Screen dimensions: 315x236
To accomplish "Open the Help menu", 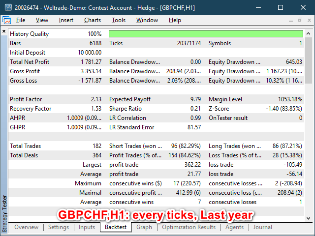I will [175, 20].
